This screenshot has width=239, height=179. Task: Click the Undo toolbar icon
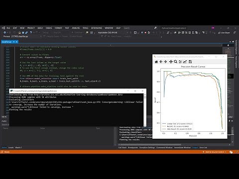[x=31, y=32]
